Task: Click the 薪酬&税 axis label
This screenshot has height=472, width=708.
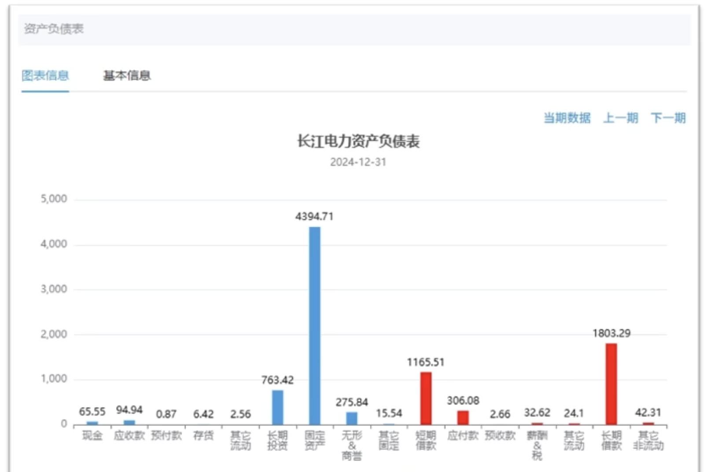Action: click(x=537, y=445)
